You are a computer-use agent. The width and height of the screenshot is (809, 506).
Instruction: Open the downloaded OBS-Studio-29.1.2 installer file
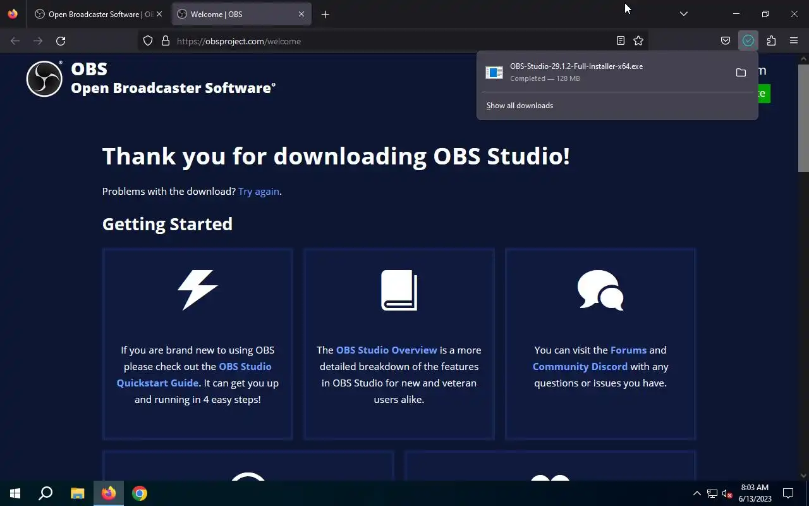point(604,72)
